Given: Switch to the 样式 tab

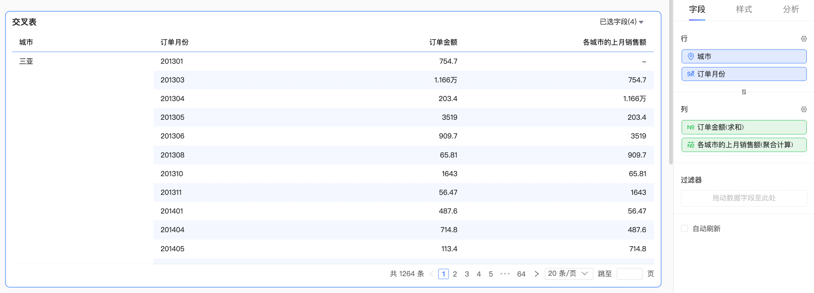Looking at the screenshot, I should tap(744, 10).
